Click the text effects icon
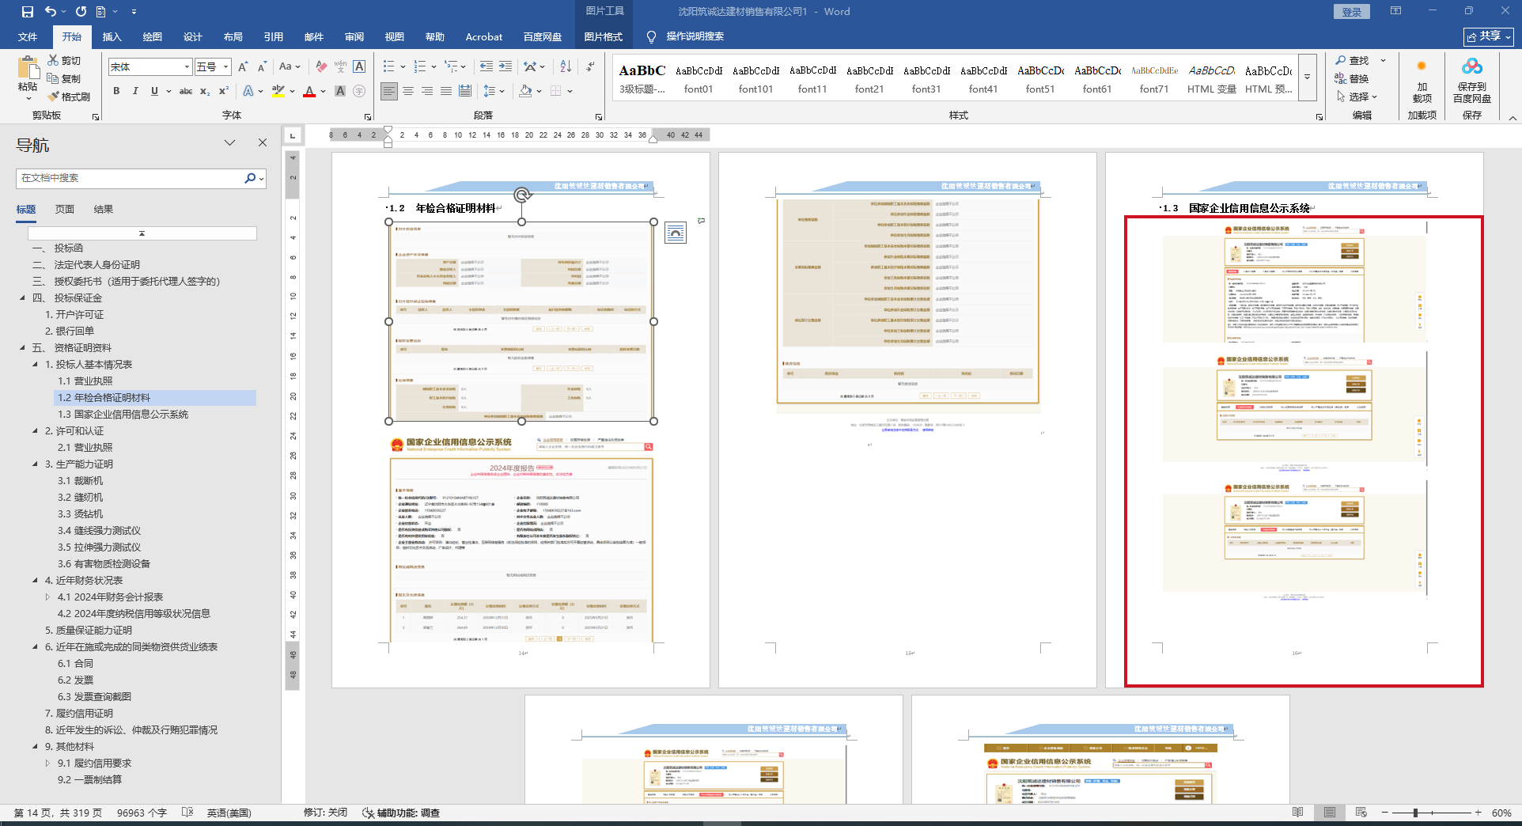 coord(248,91)
